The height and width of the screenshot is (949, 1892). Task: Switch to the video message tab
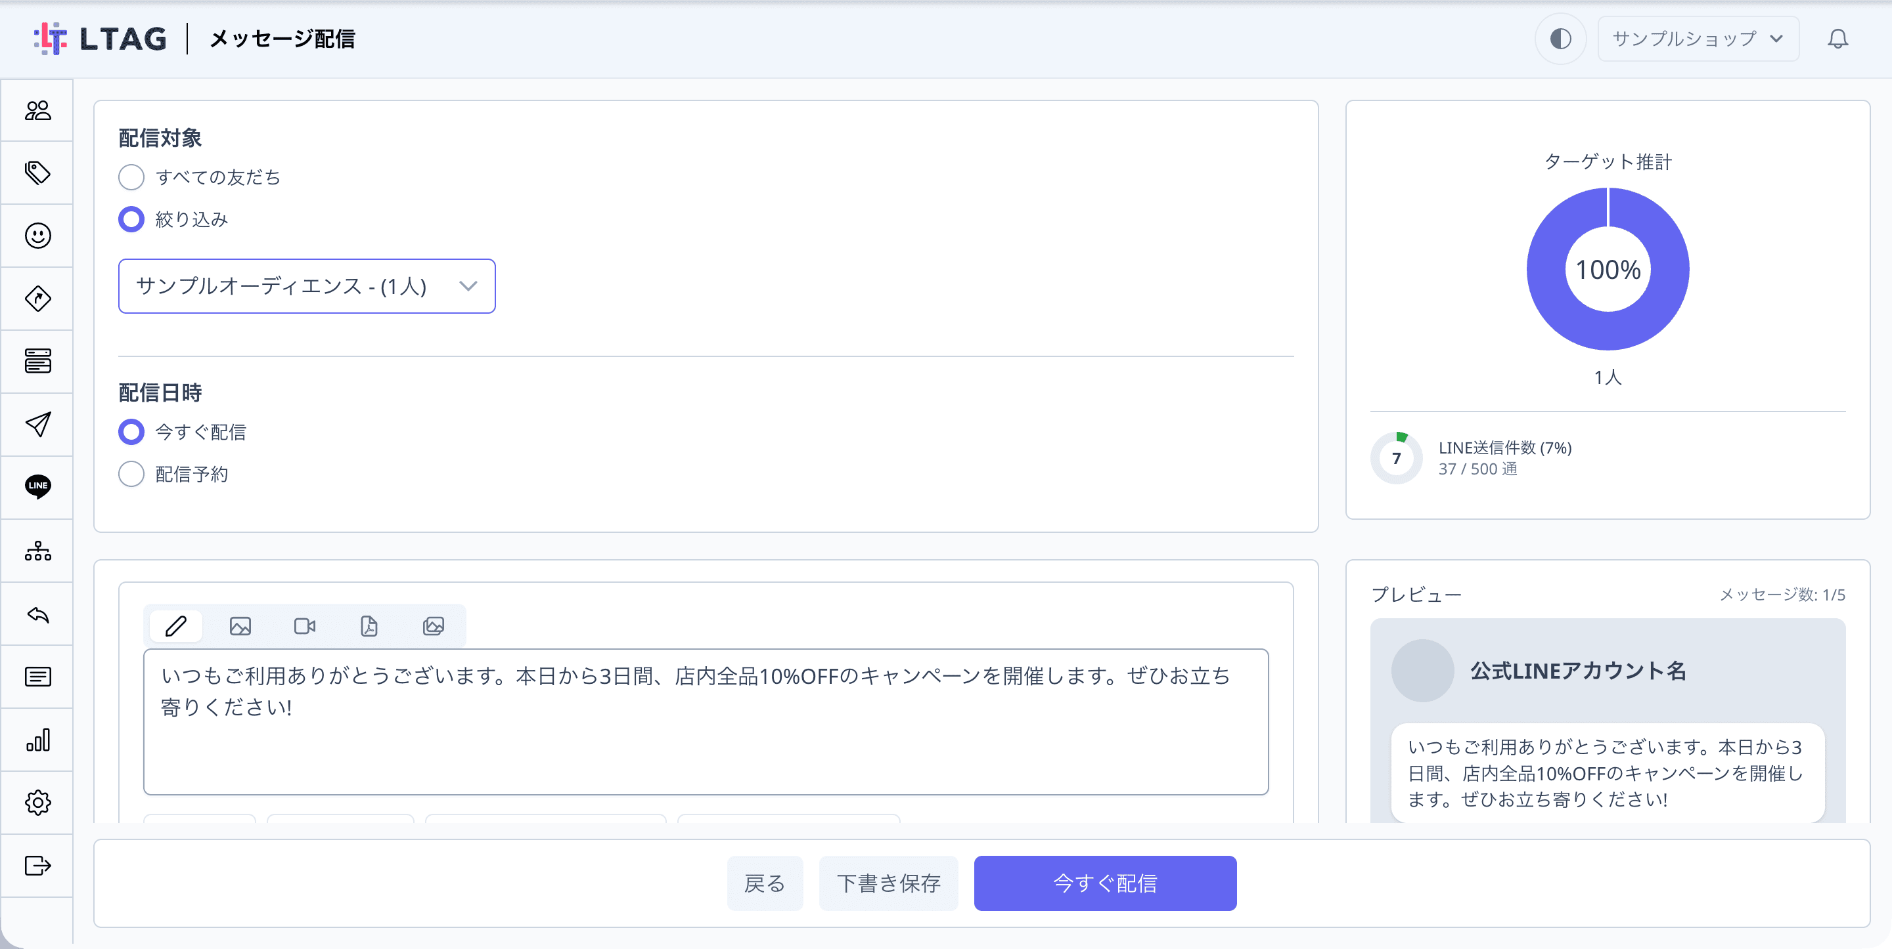305,626
